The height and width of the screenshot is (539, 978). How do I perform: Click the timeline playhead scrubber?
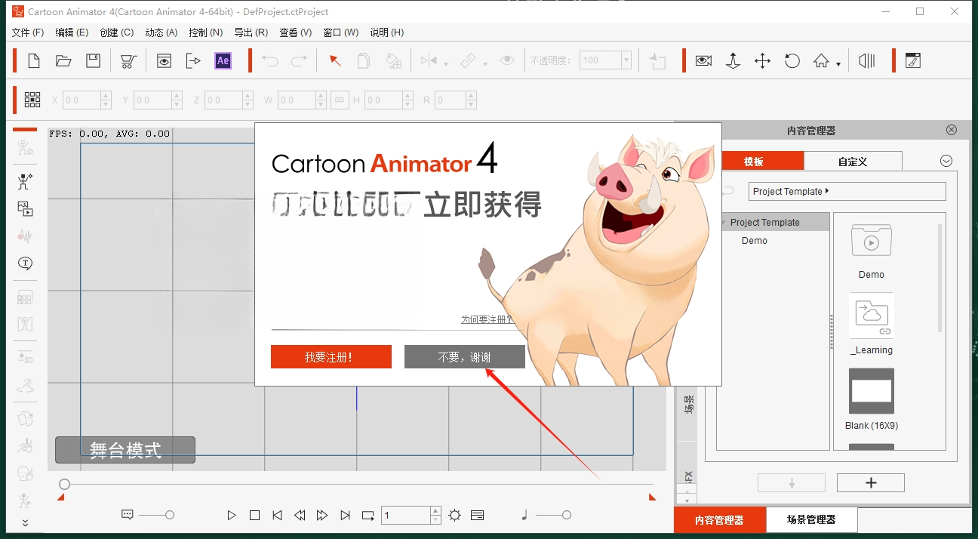coord(65,484)
